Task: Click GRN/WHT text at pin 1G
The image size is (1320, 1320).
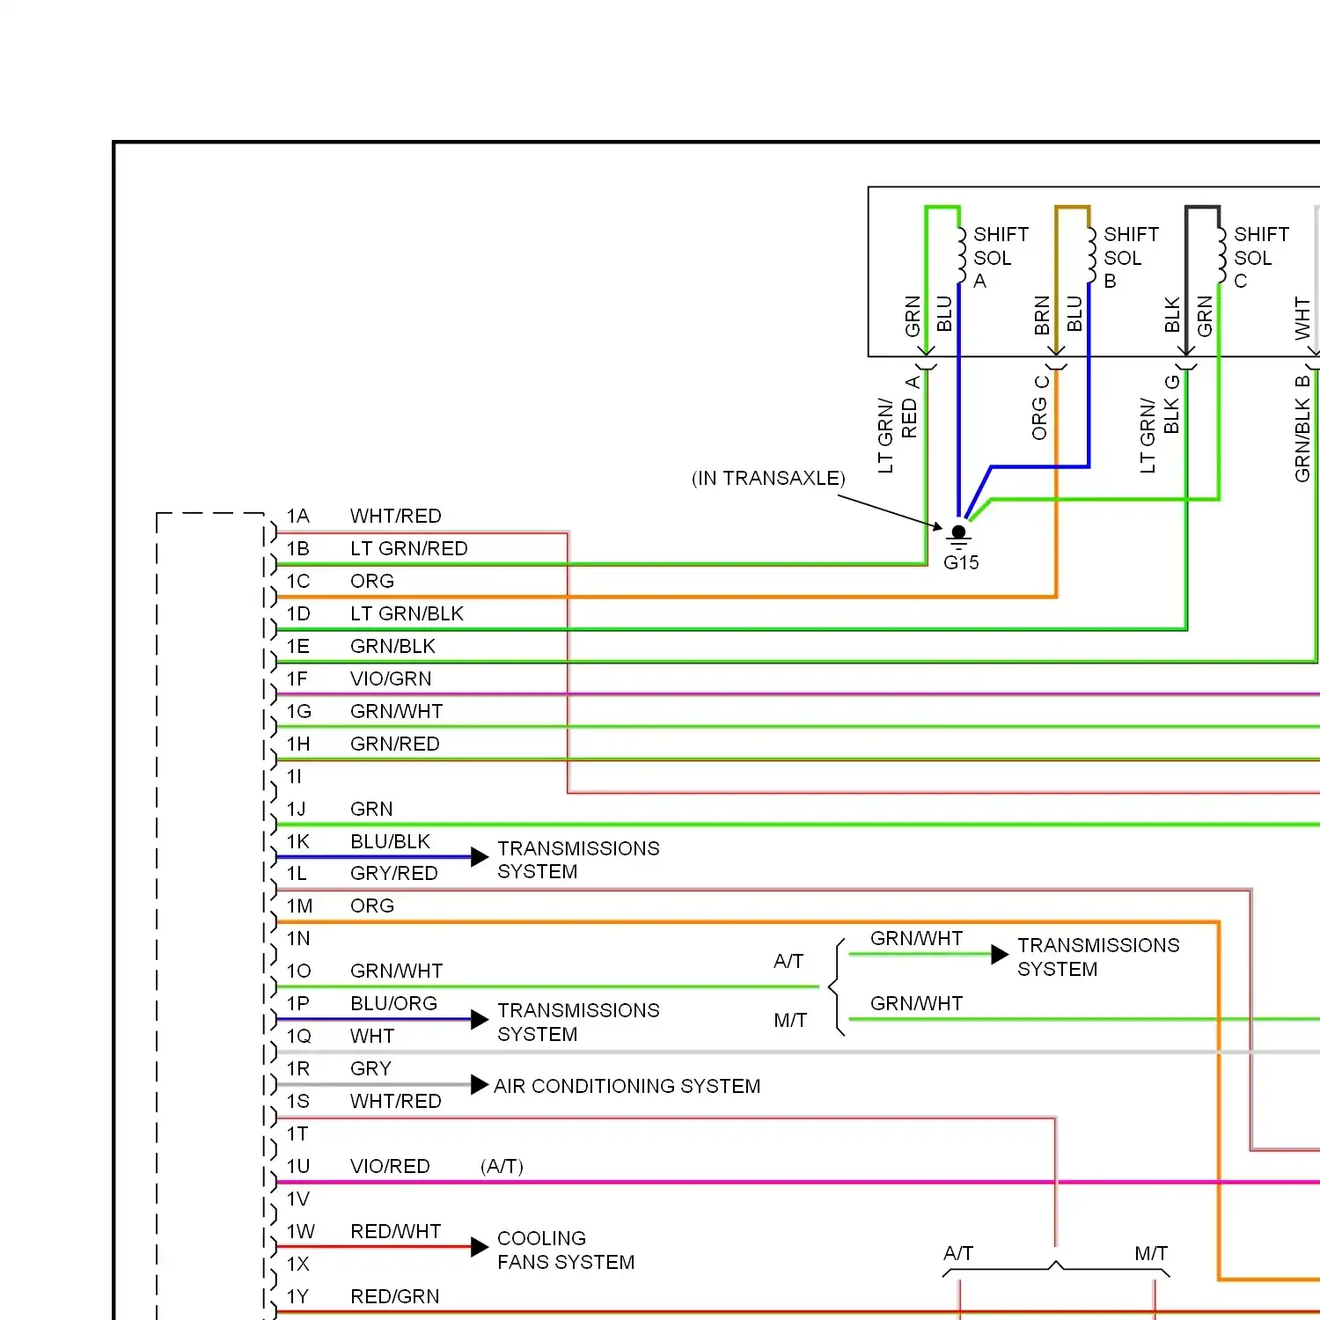Action: (397, 712)
